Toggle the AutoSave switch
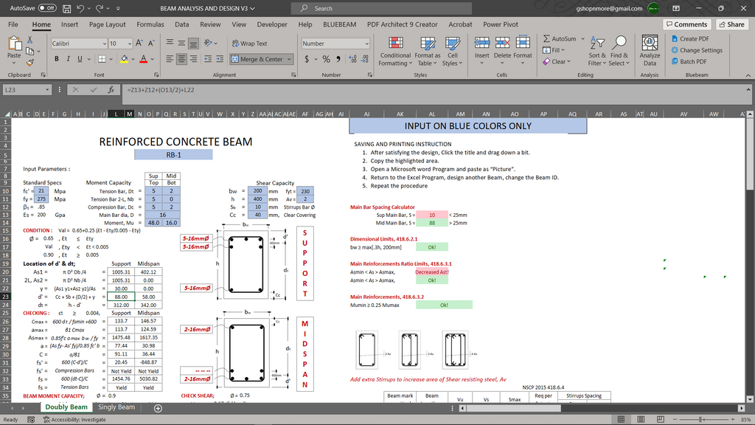755x425 pixels. click(x=47, y=8)
